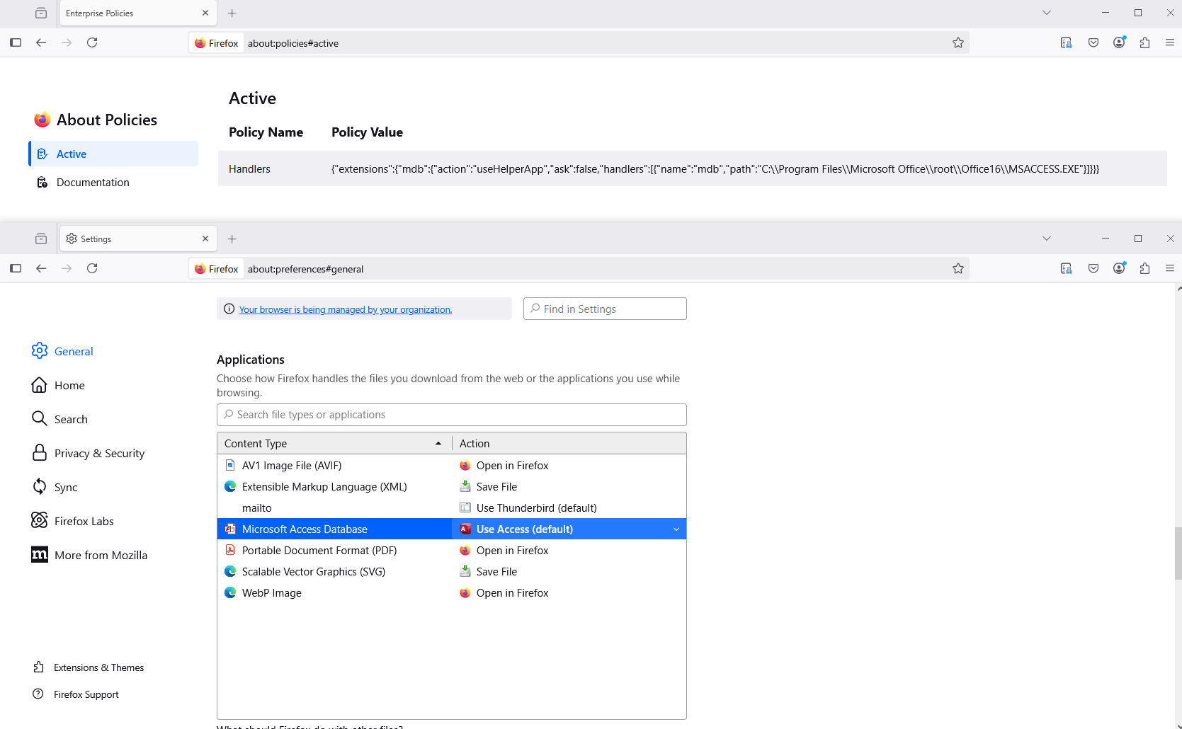Click the Firefox identity badge in Settings address bar

tap(217, 269)
